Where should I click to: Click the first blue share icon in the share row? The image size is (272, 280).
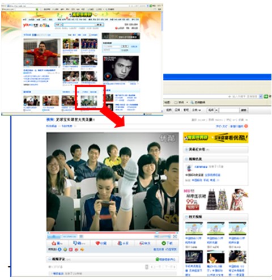(59, 249)
